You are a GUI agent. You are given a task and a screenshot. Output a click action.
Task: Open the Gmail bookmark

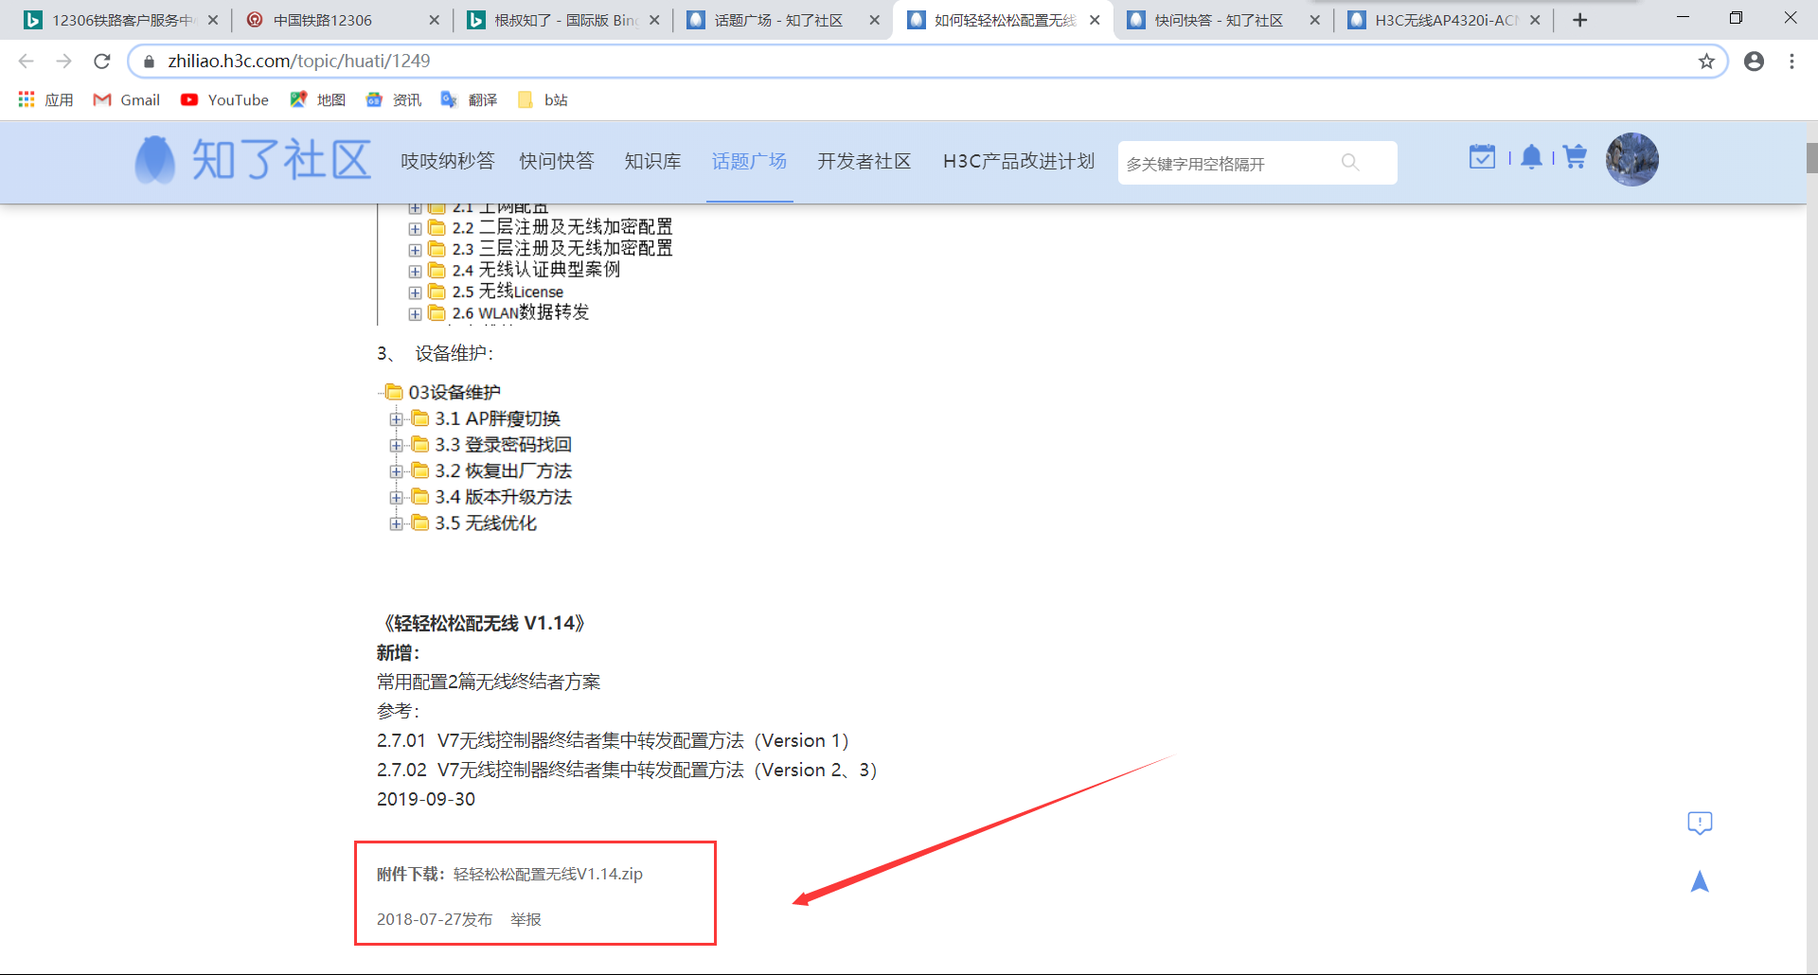click(x=127, y=99)
